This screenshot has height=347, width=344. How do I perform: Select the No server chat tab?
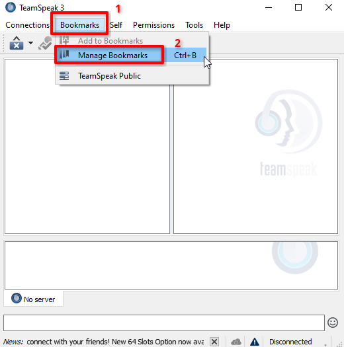(x=33, y=299)
